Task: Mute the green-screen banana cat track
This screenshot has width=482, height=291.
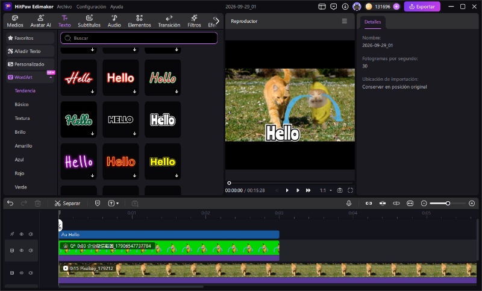Action: [x=31, y=251]
